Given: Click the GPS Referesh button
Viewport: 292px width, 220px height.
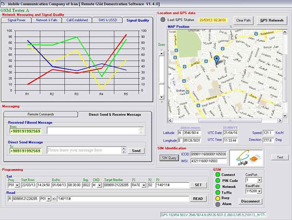Looking at the screenshot, I should coord(272,20).
